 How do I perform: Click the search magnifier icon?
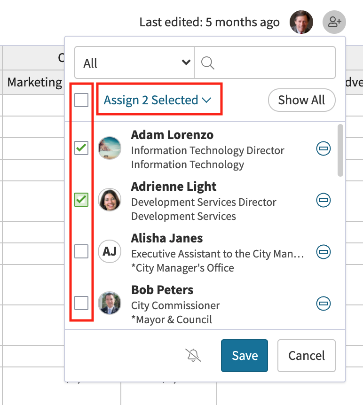(x=207, y=62)
